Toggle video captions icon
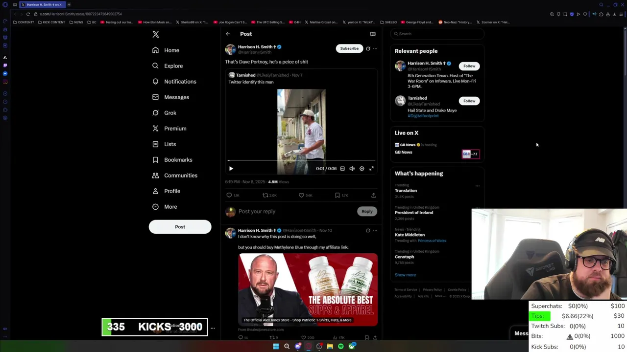The height and width of the screenshot is (352, 627). coord(342,169)
